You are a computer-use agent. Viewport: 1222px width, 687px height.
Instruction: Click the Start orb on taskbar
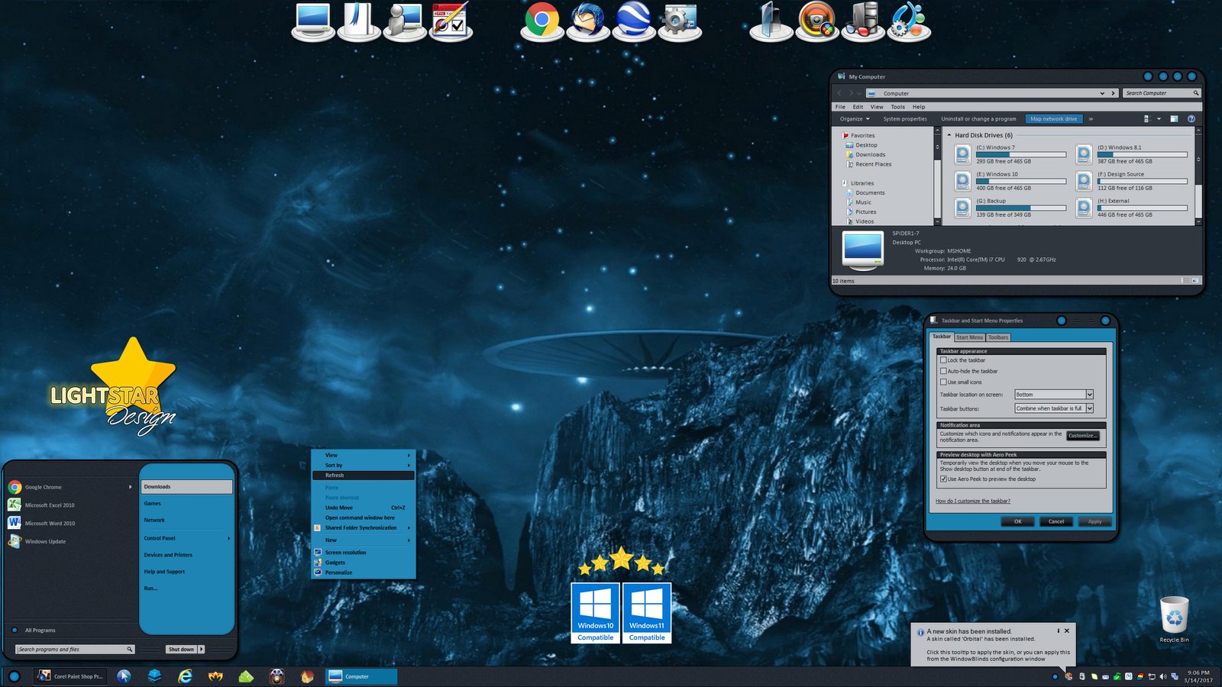(x=14, y=676)
